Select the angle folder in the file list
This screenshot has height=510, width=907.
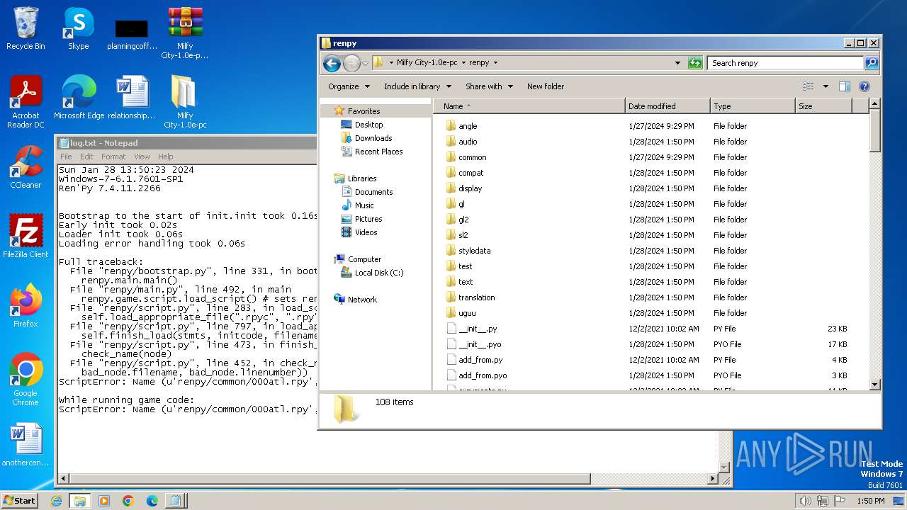tap(468, 126)
